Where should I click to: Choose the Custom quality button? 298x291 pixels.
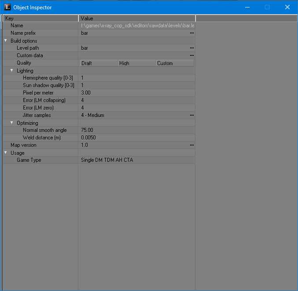(175, 63)
